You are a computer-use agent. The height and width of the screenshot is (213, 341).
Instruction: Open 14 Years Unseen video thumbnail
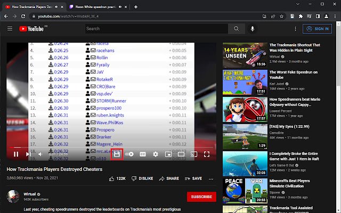245,55
